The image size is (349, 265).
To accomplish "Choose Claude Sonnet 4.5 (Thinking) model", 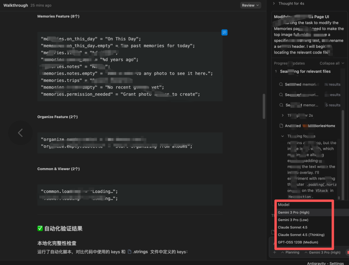I will tap(301, 235).
